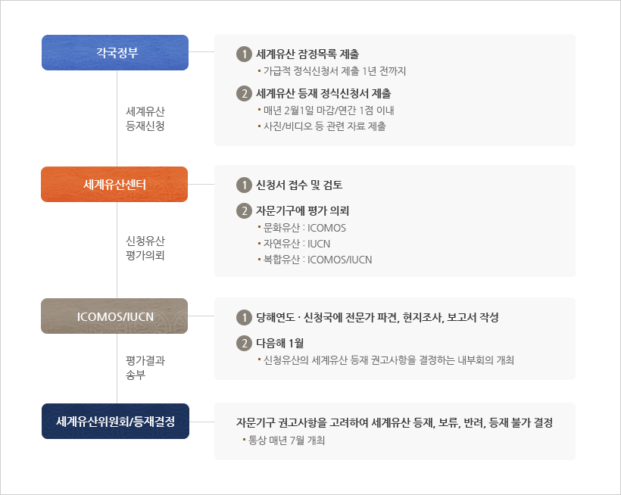621x495 pixels.
Task: Click the 세계유산 등재신청 step label
Action: (145, 118)
